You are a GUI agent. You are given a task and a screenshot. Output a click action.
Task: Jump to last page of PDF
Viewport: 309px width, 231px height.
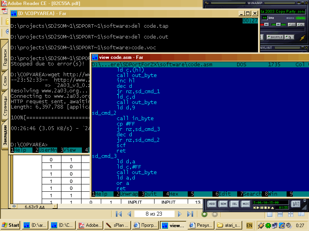pos(190,214)
